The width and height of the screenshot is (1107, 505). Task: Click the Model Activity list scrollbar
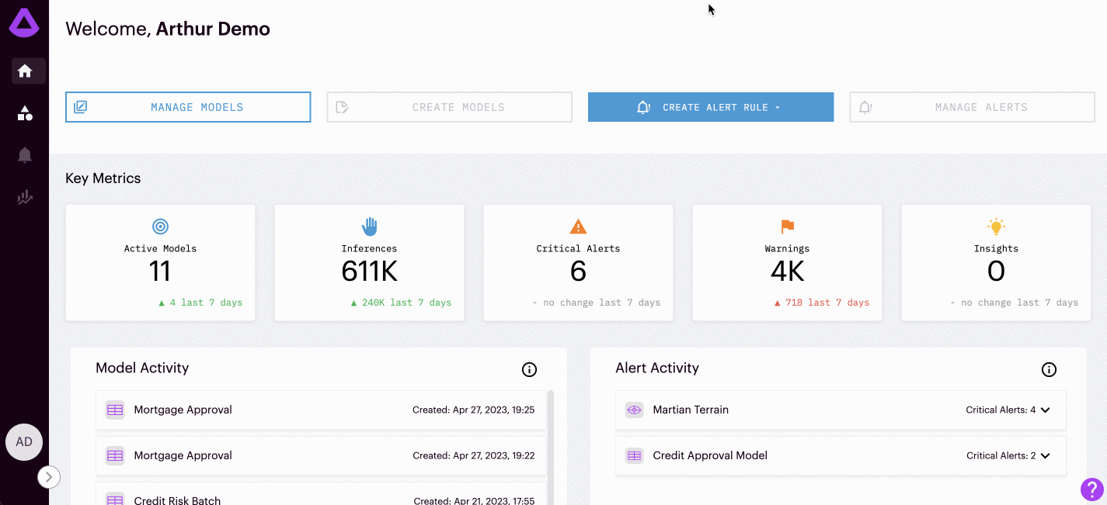[x=551, y=448]
